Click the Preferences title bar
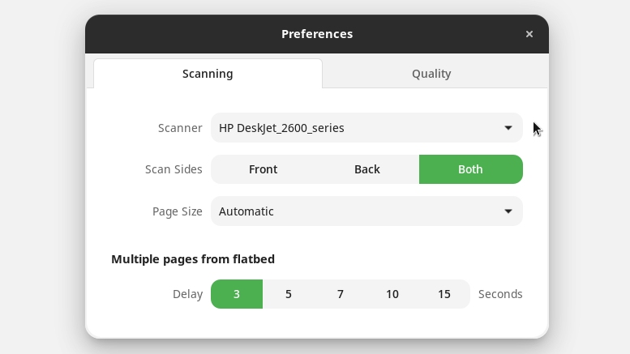 [x=317, y=34]
